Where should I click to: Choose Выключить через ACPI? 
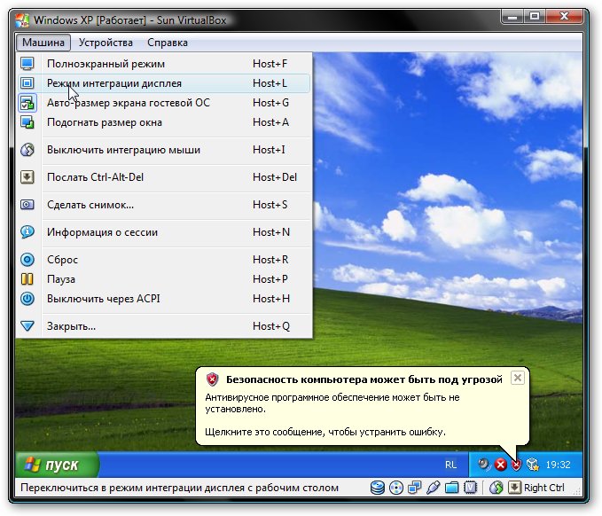164,299
